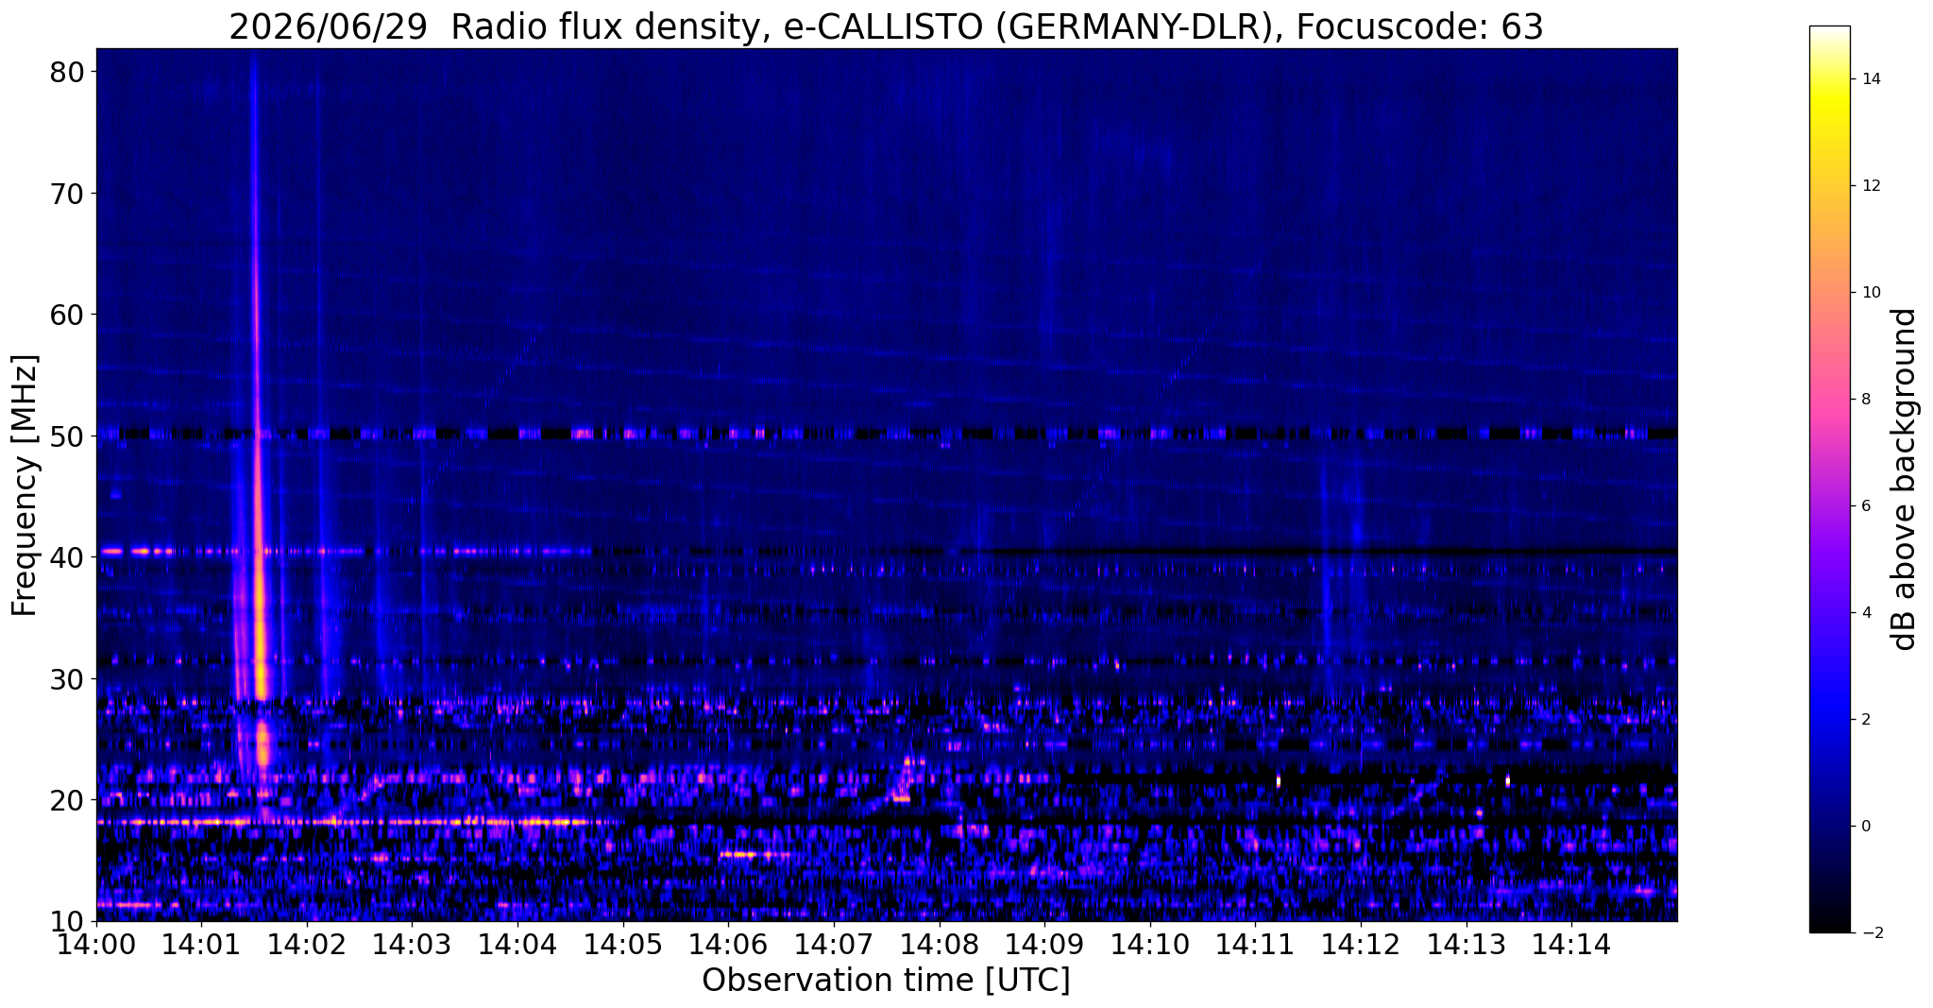
Task: Click the colorbar tick labeled 8
Action: pyautogui.click(x=1866, y=399)
